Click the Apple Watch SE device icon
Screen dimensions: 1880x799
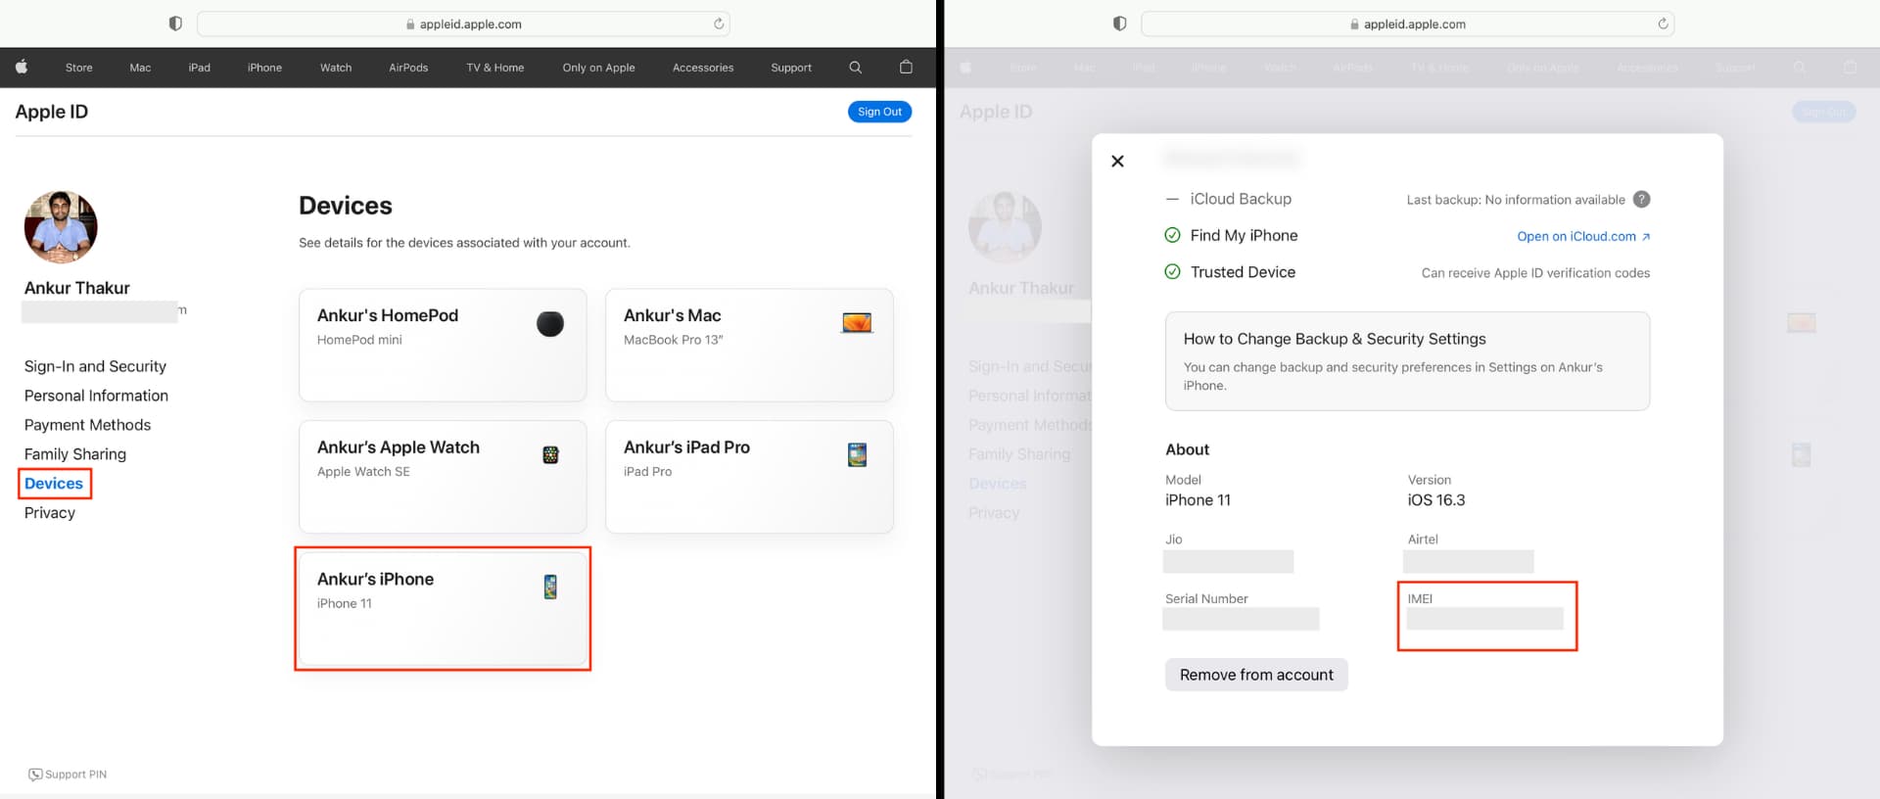tap(550, 454)
